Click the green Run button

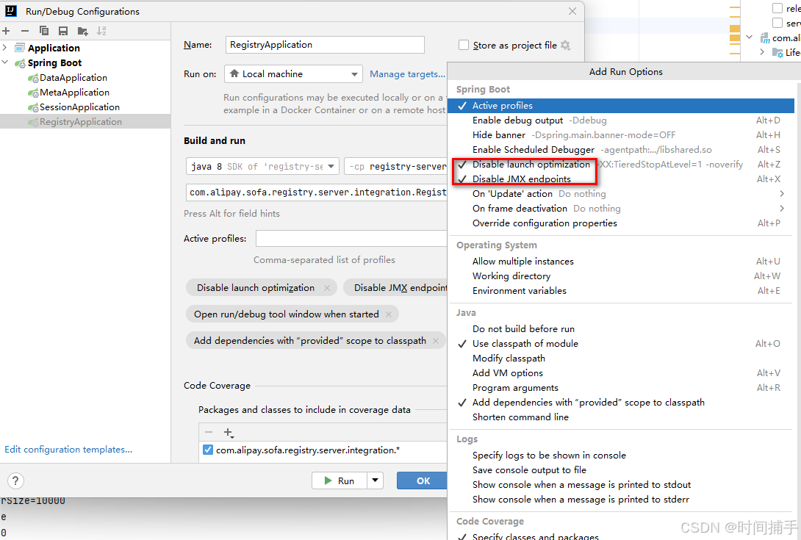(x=340, y=480)
